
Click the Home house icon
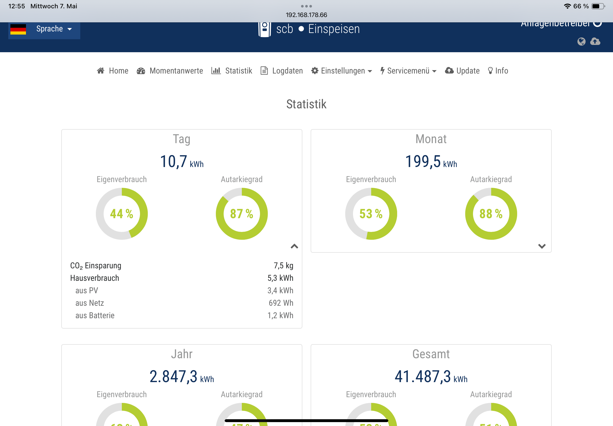[101, 71]
